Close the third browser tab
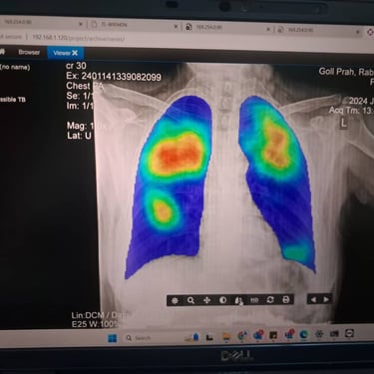This screenshot has width=374, height=374. (x=268, y=29)
